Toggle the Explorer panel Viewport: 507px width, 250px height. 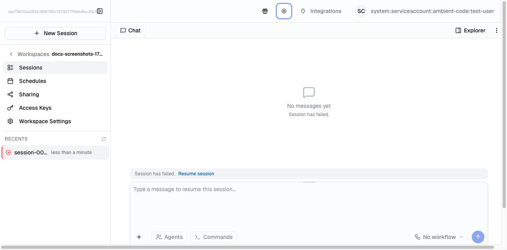[470, 30]
